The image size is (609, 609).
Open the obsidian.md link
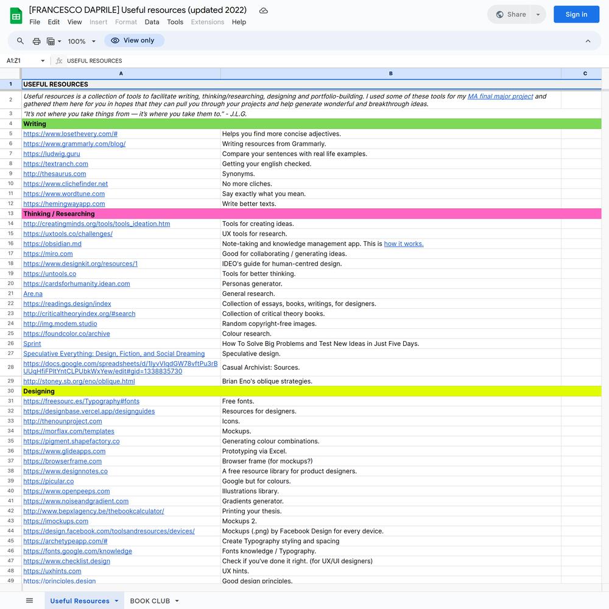point(52,244)
